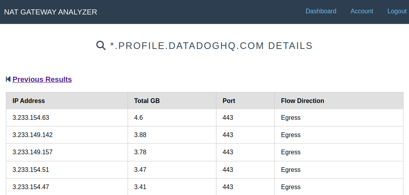Click port 443 in the 3.233.149.157 row

(228, 152)
